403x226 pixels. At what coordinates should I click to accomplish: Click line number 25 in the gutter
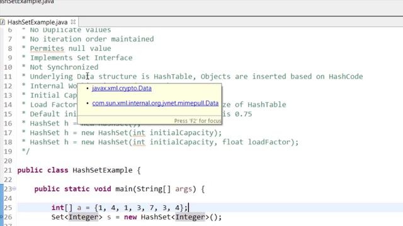point(8,208)
